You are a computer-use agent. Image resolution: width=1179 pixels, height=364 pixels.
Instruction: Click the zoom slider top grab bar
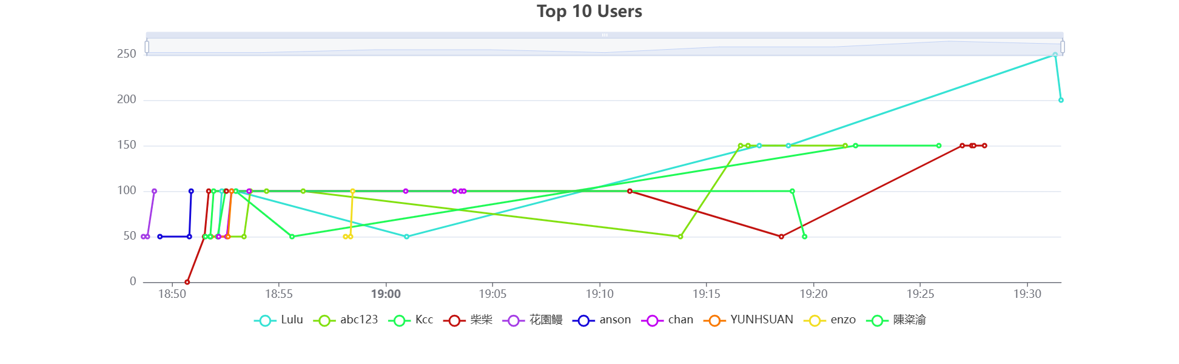coord(605,35)
